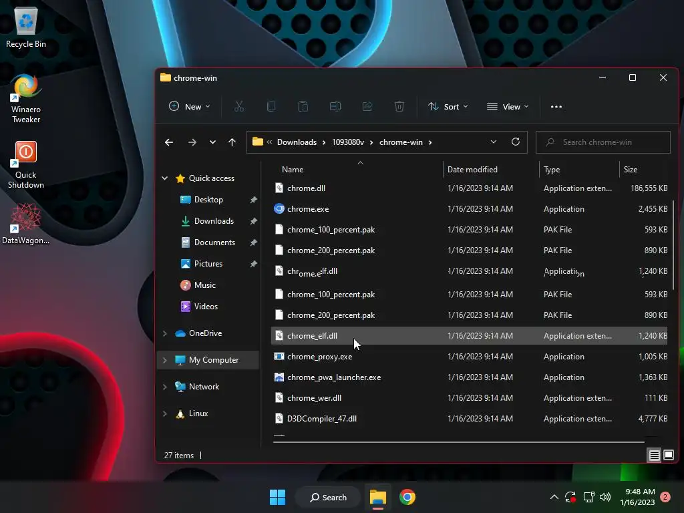The image size is (684, 513).
Task: Expand address bar history dropdown
Action: (x=494, y=142)
